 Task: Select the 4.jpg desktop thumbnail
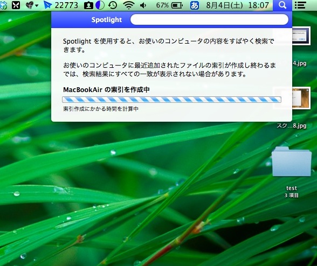[301, 36]
